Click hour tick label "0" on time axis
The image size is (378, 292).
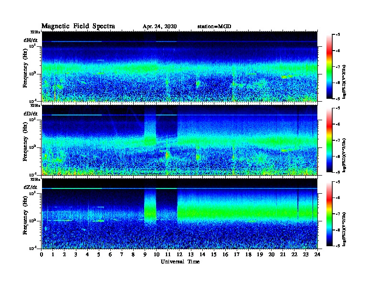click(42, 255)
